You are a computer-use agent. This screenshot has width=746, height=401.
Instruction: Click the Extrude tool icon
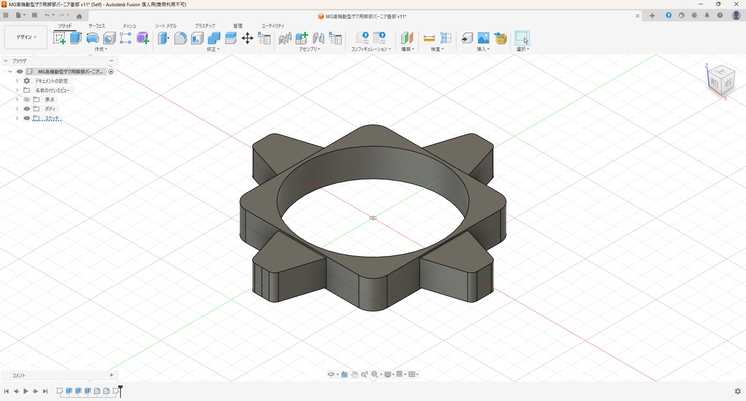pos(76,38)
